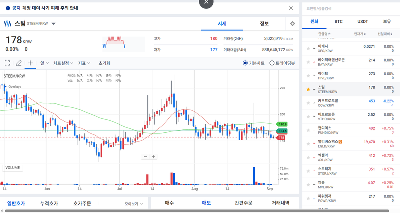Screen dimensions: 400x213
Task: Open the 하이브 HIVE/KRW coin row
Action: 351,76
